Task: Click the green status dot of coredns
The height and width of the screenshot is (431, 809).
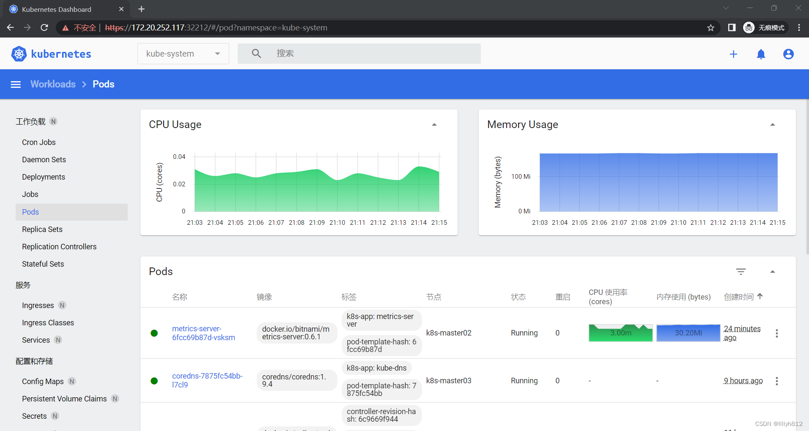Action: (x=154, y=381)
